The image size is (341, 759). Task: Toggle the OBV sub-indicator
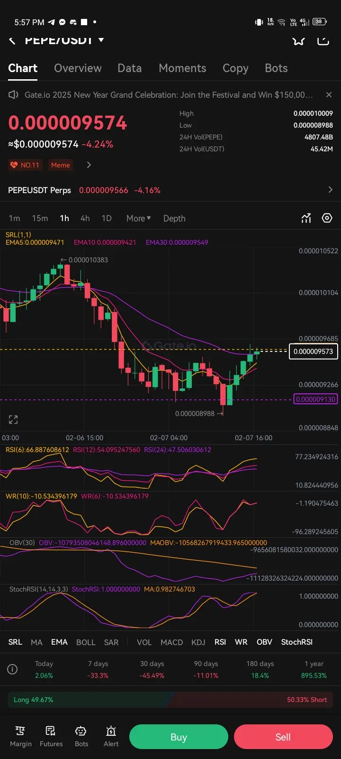264,642
